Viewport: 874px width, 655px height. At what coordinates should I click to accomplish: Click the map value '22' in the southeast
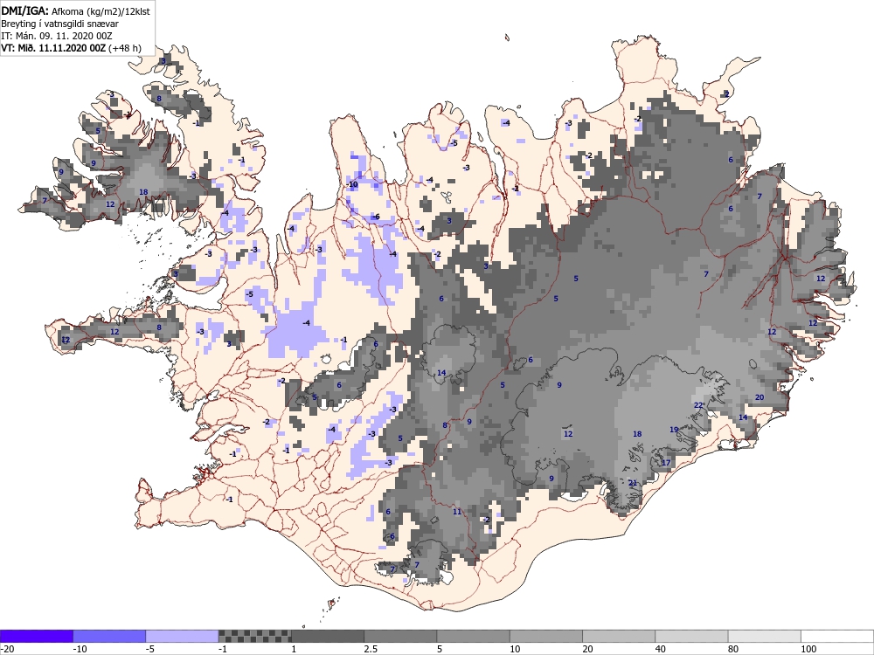click(x=698, y=405)
